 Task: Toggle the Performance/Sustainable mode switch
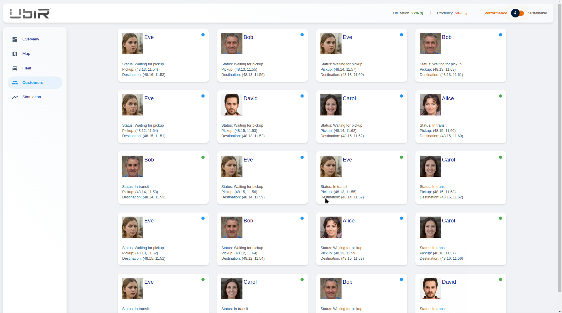[x=517, y=13]
